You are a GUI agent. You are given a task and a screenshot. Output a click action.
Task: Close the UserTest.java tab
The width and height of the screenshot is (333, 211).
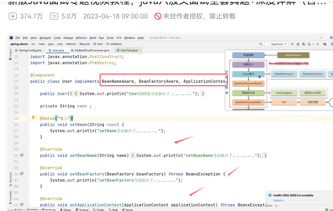click(x=140, y=50)
